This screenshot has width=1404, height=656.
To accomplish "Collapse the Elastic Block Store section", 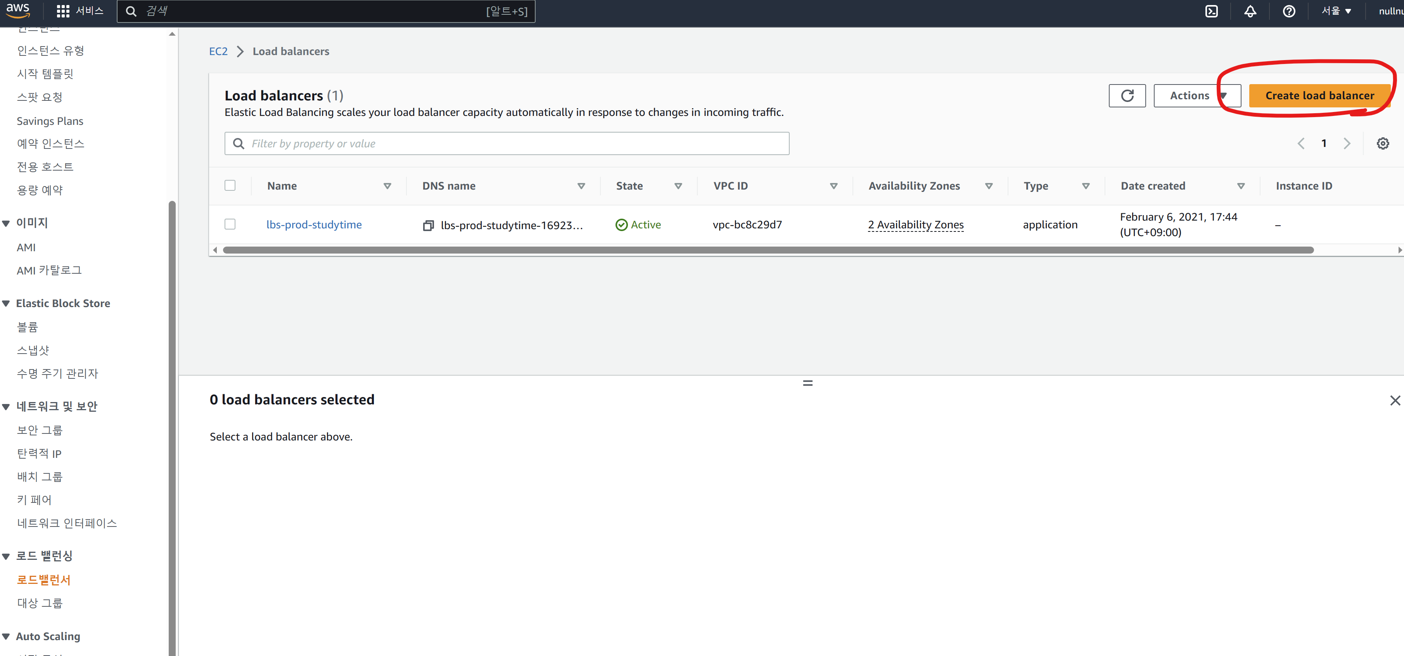I will pos(7,304).
